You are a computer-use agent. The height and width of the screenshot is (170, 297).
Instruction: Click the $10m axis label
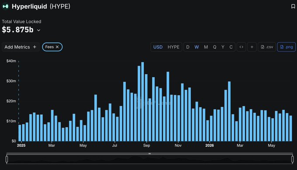coord(11,121)
